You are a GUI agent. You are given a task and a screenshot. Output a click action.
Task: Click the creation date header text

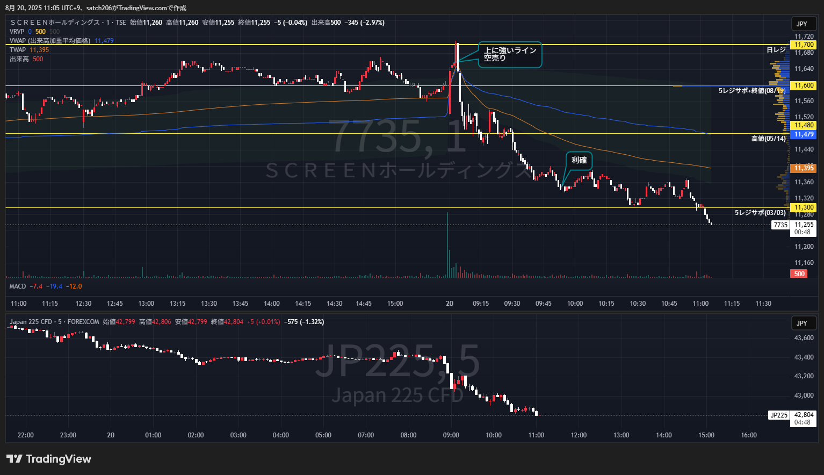[96, 8]
